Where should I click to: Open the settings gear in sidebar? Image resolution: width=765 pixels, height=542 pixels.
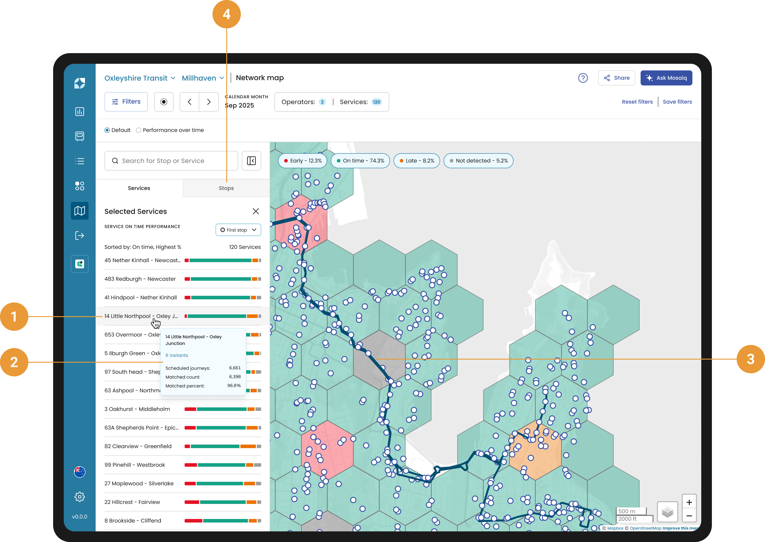[x=79, y=497]
